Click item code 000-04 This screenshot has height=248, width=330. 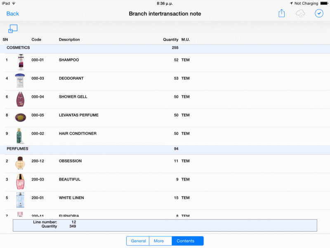(x=38, y=97)
